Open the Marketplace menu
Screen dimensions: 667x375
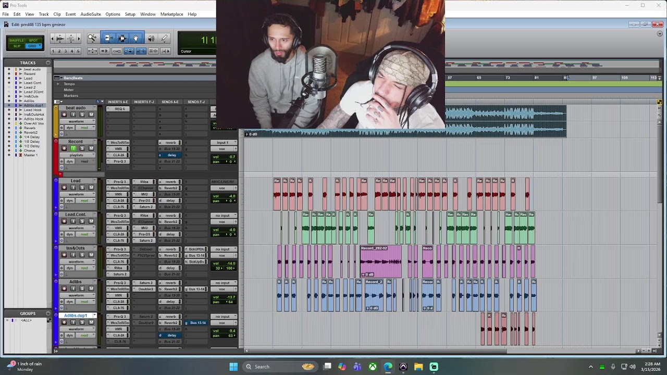pyautogui.click(x=171, y=14)
